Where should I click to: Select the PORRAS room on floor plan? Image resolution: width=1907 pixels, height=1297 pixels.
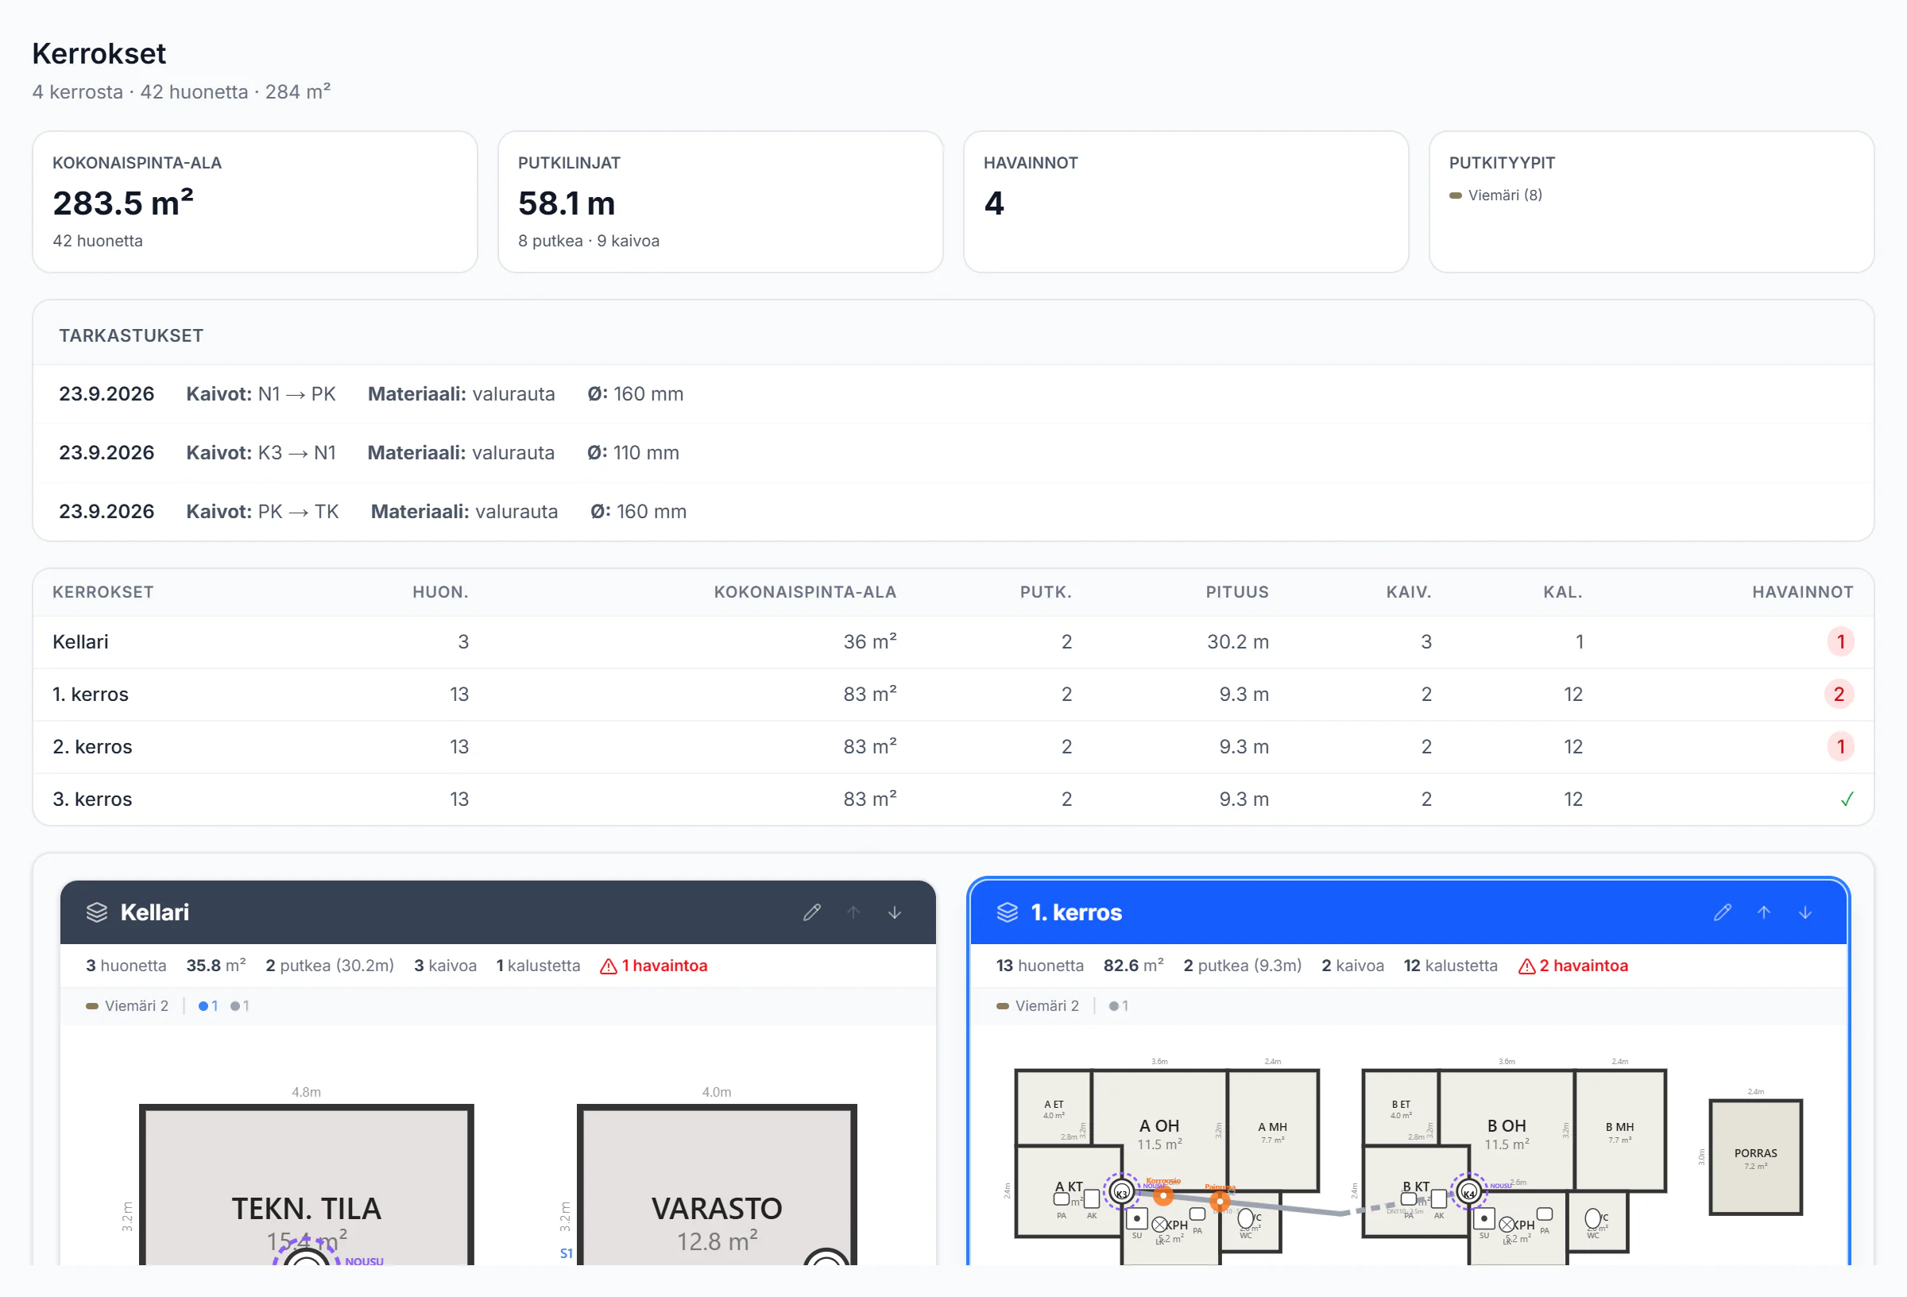(1755, 1157)
